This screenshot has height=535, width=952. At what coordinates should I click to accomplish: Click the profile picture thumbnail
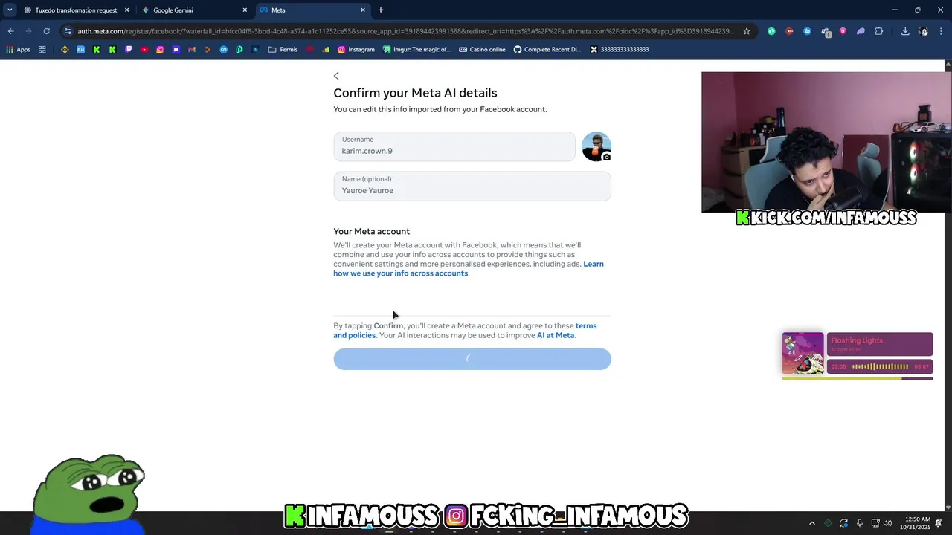coord(596,146)
